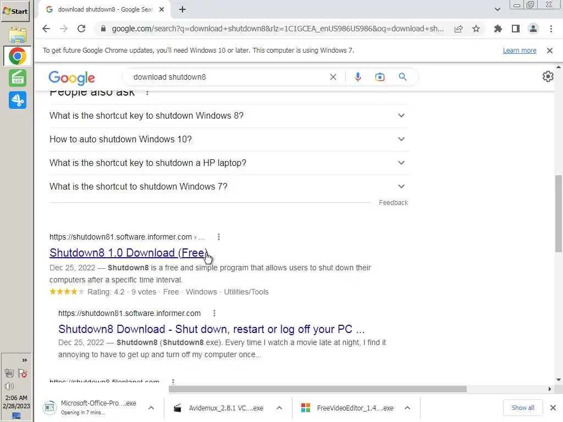This screenshot has width=563, height=422.
Task: Open People also ask options dots
Action: [147, 92]
